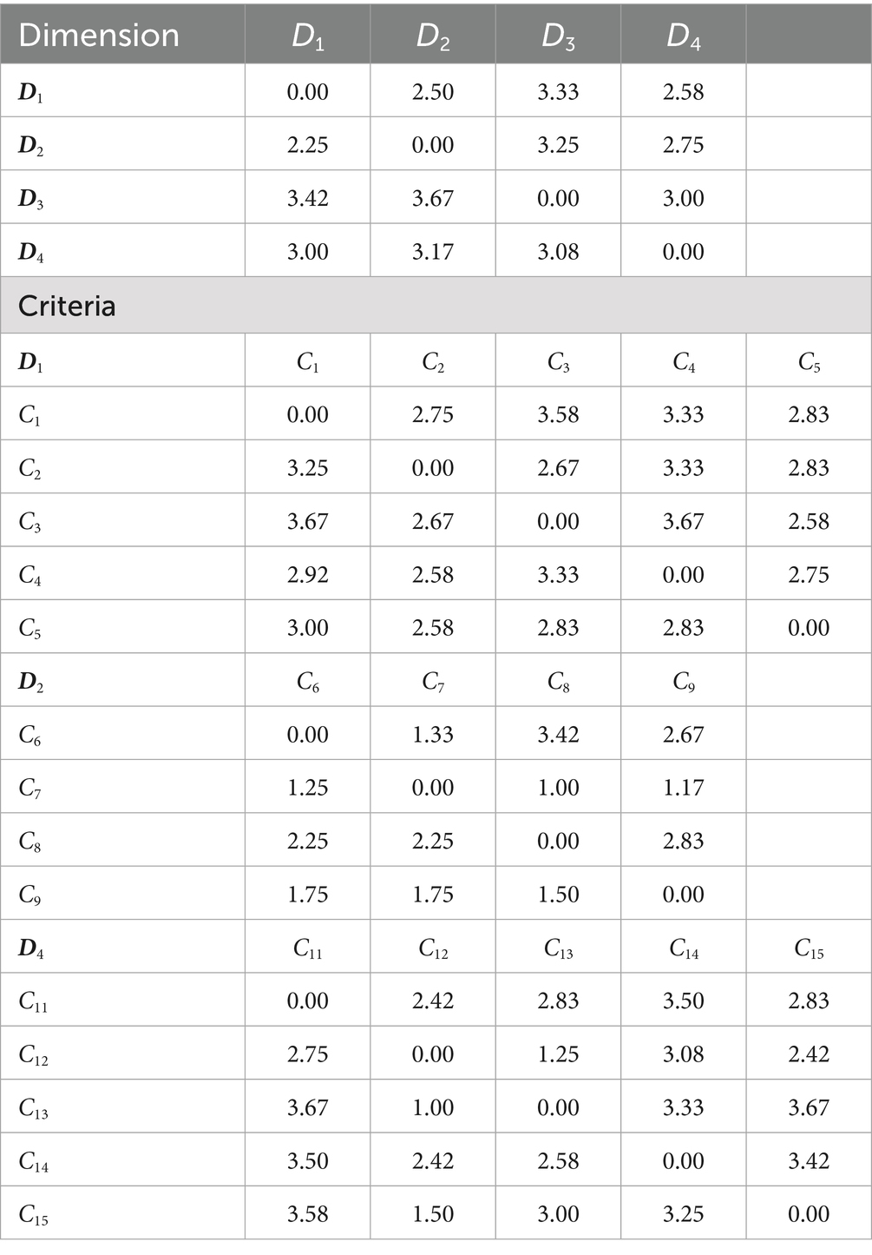Screen dimensions: 872x1255
Task: Select the D1 column header
Action: (x=308, y=36)
